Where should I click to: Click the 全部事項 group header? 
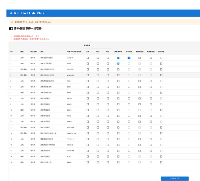tap(87, 45)
